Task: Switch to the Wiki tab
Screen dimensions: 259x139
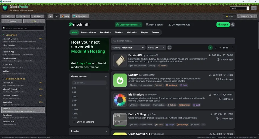Action: [x=8, y=16]
